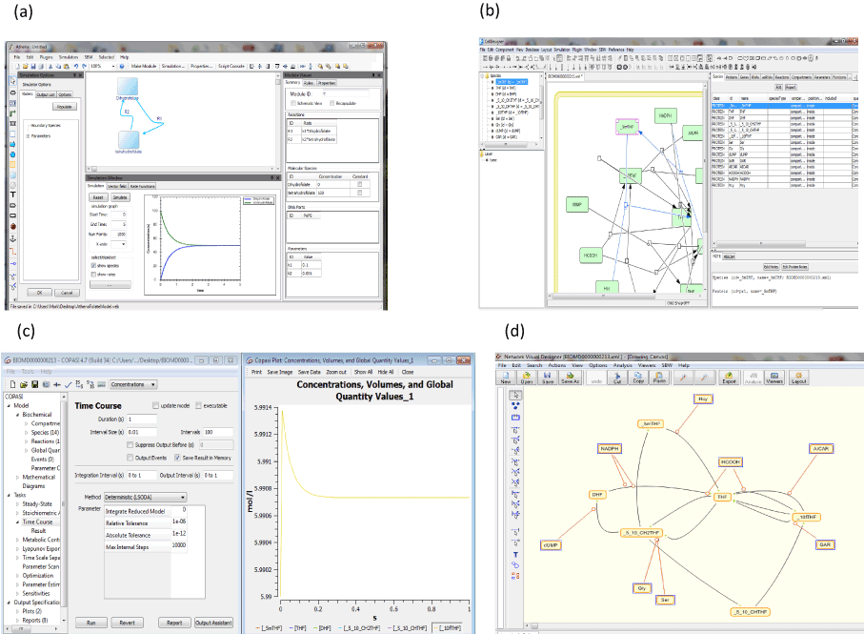This screenshot has height=634, width=864.
Task: Select compartment tool in Network Visual Designer palette
Action: 515,417
